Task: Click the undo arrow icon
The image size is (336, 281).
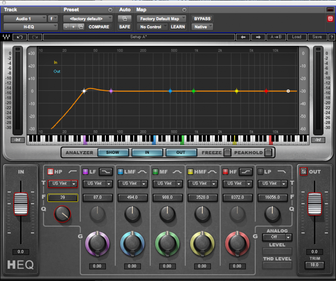Action: coord(19,37)
